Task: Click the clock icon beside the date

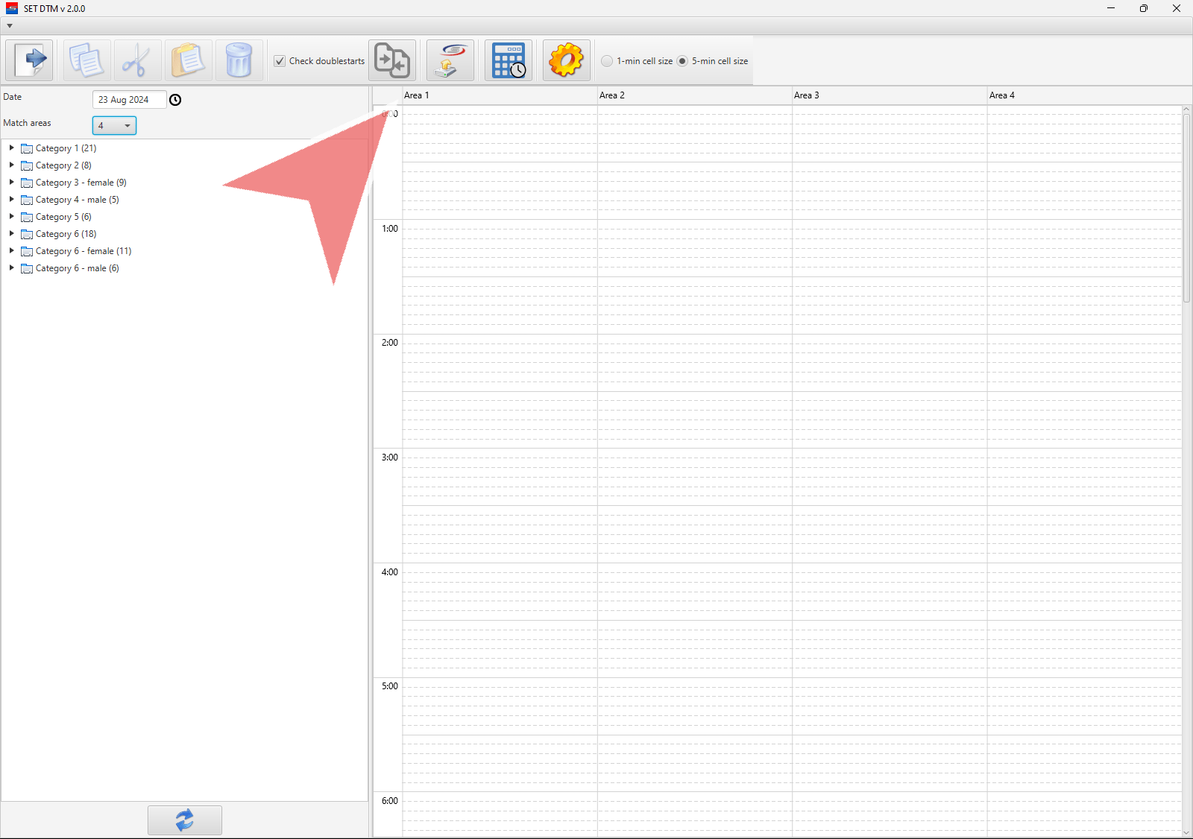Action: tap(175, 100)
